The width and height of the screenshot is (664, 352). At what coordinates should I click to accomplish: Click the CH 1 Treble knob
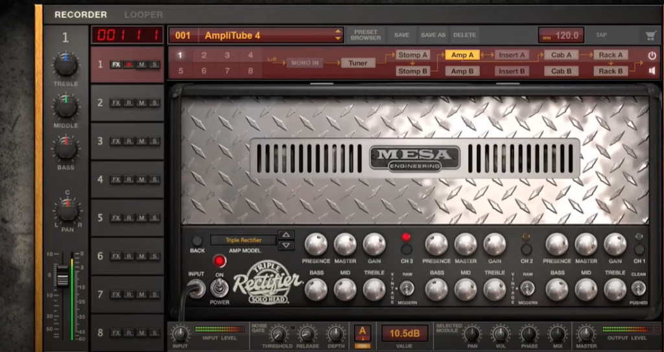coord(615,289)
